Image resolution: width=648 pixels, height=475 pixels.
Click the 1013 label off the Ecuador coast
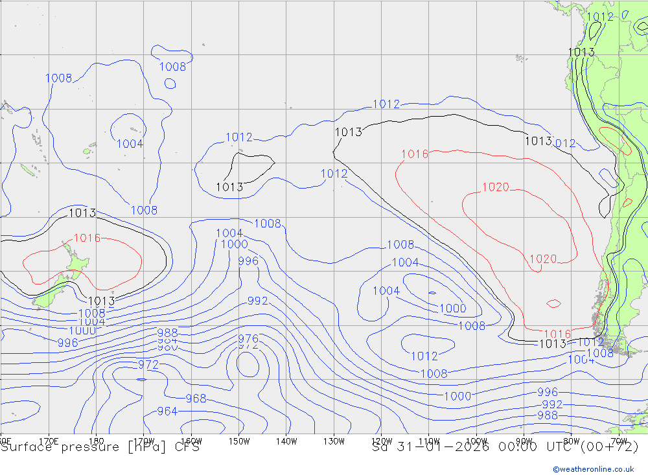(x=581, y=52)
